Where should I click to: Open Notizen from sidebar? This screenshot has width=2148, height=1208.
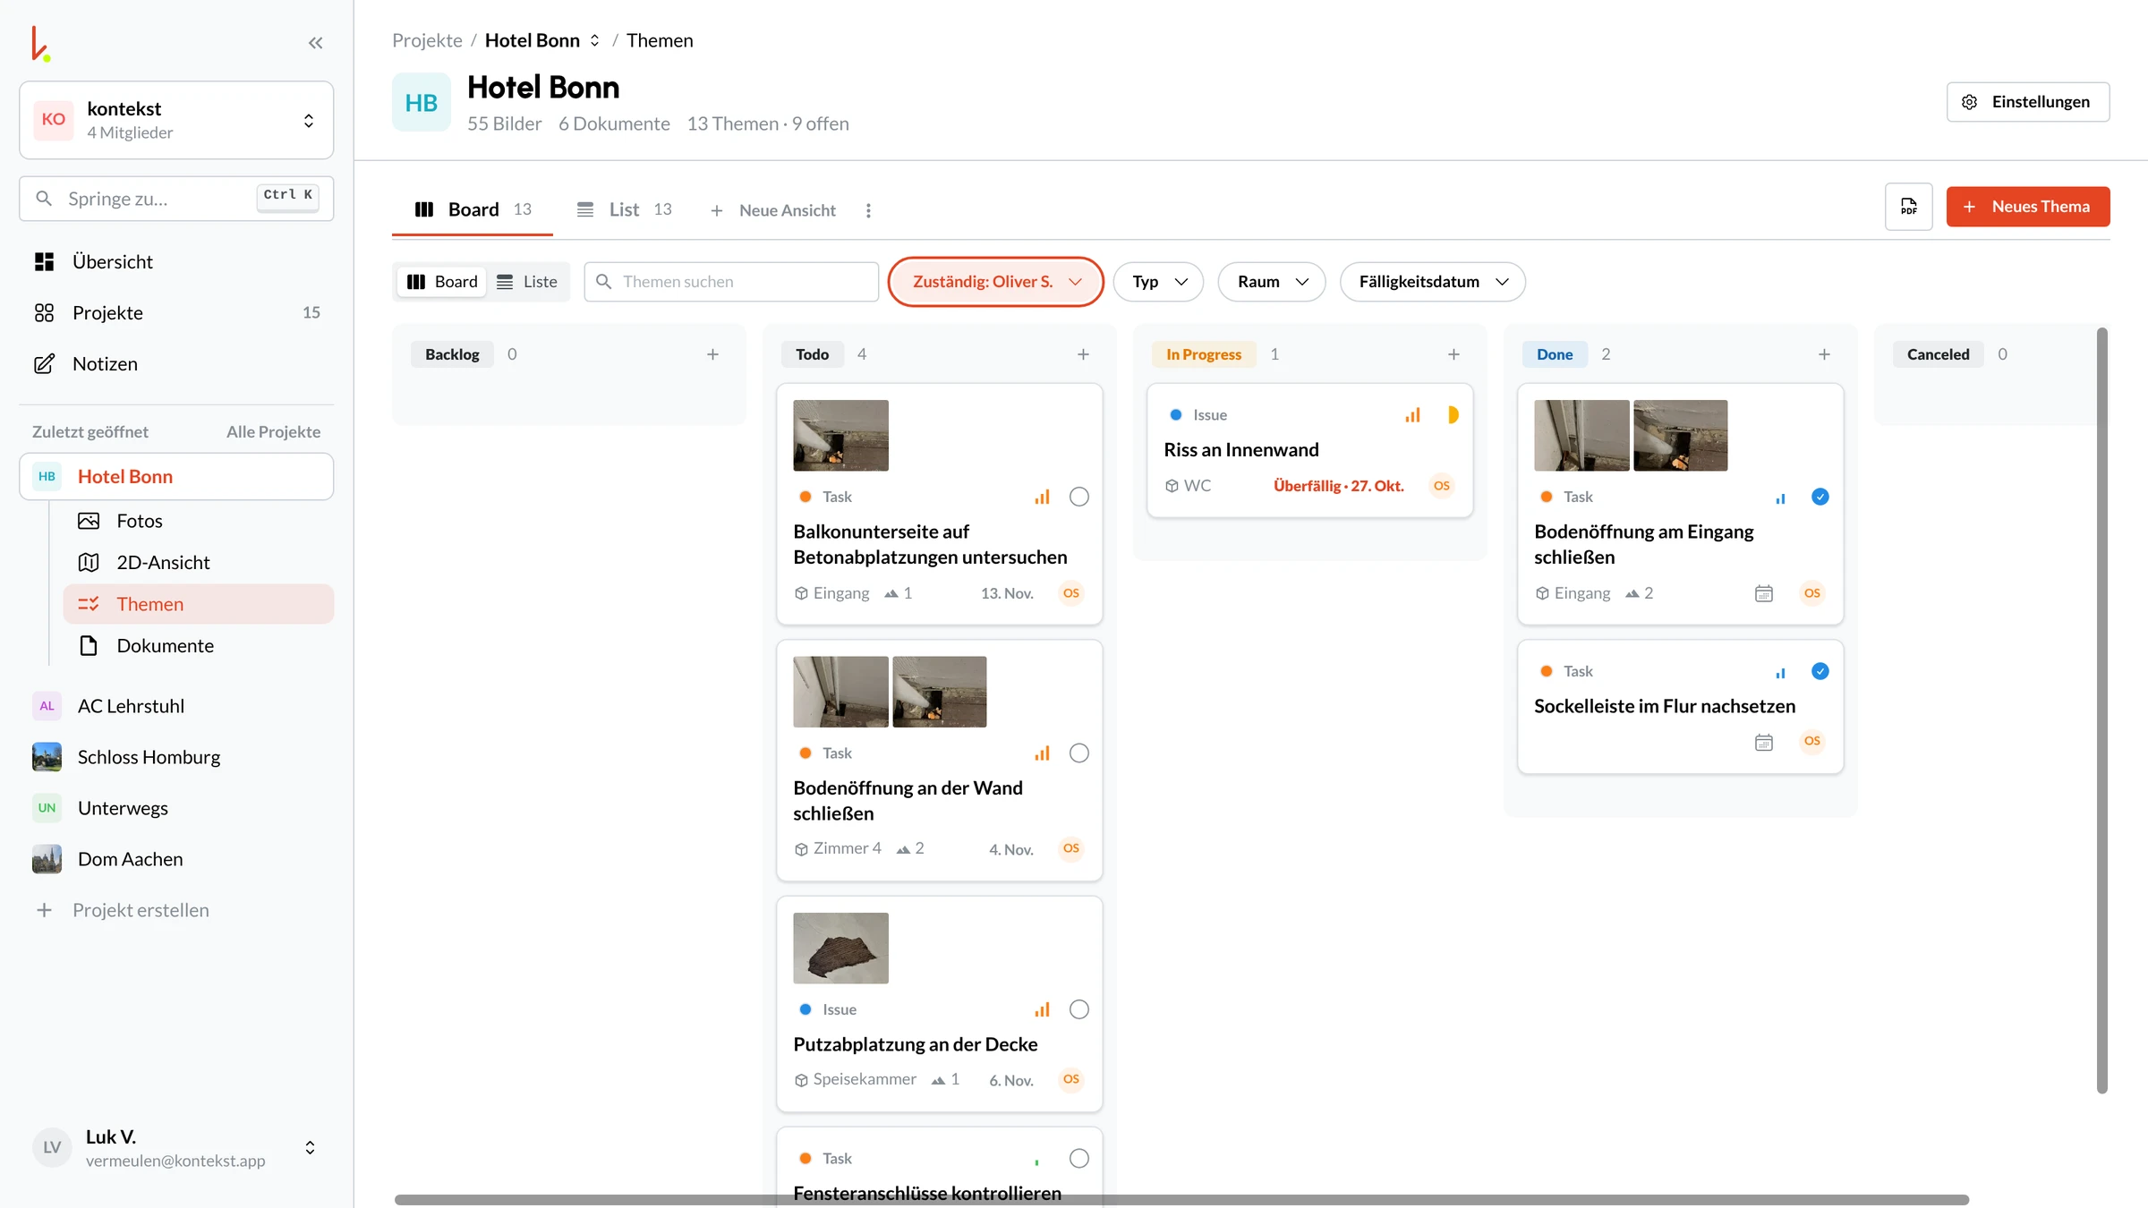(x=176, y=363)
